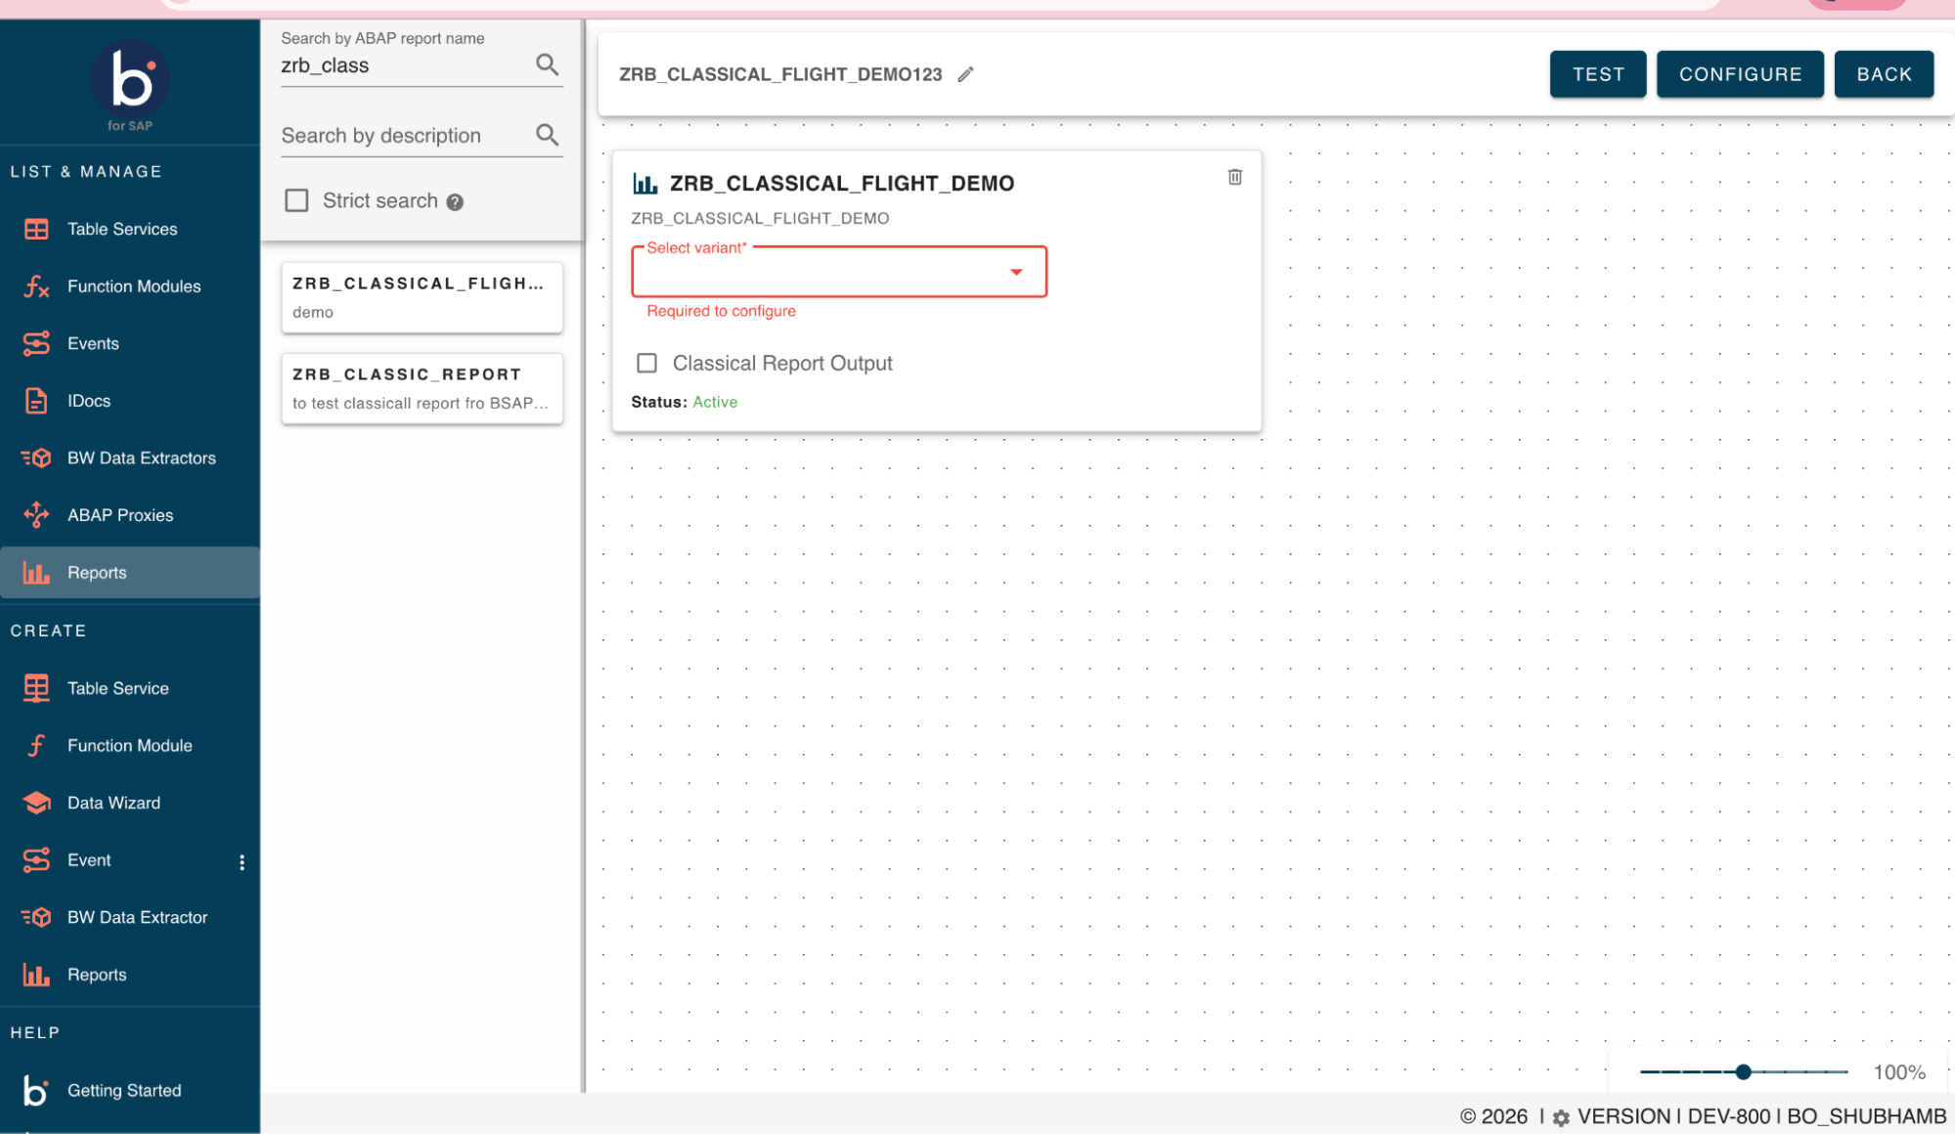This screenshot has height=1134, width=1955.
Task: Click pencil icon to edit ZRB_CLASSICAL_FLIGHT_DEMO123 name
Action: pos(965,74)
